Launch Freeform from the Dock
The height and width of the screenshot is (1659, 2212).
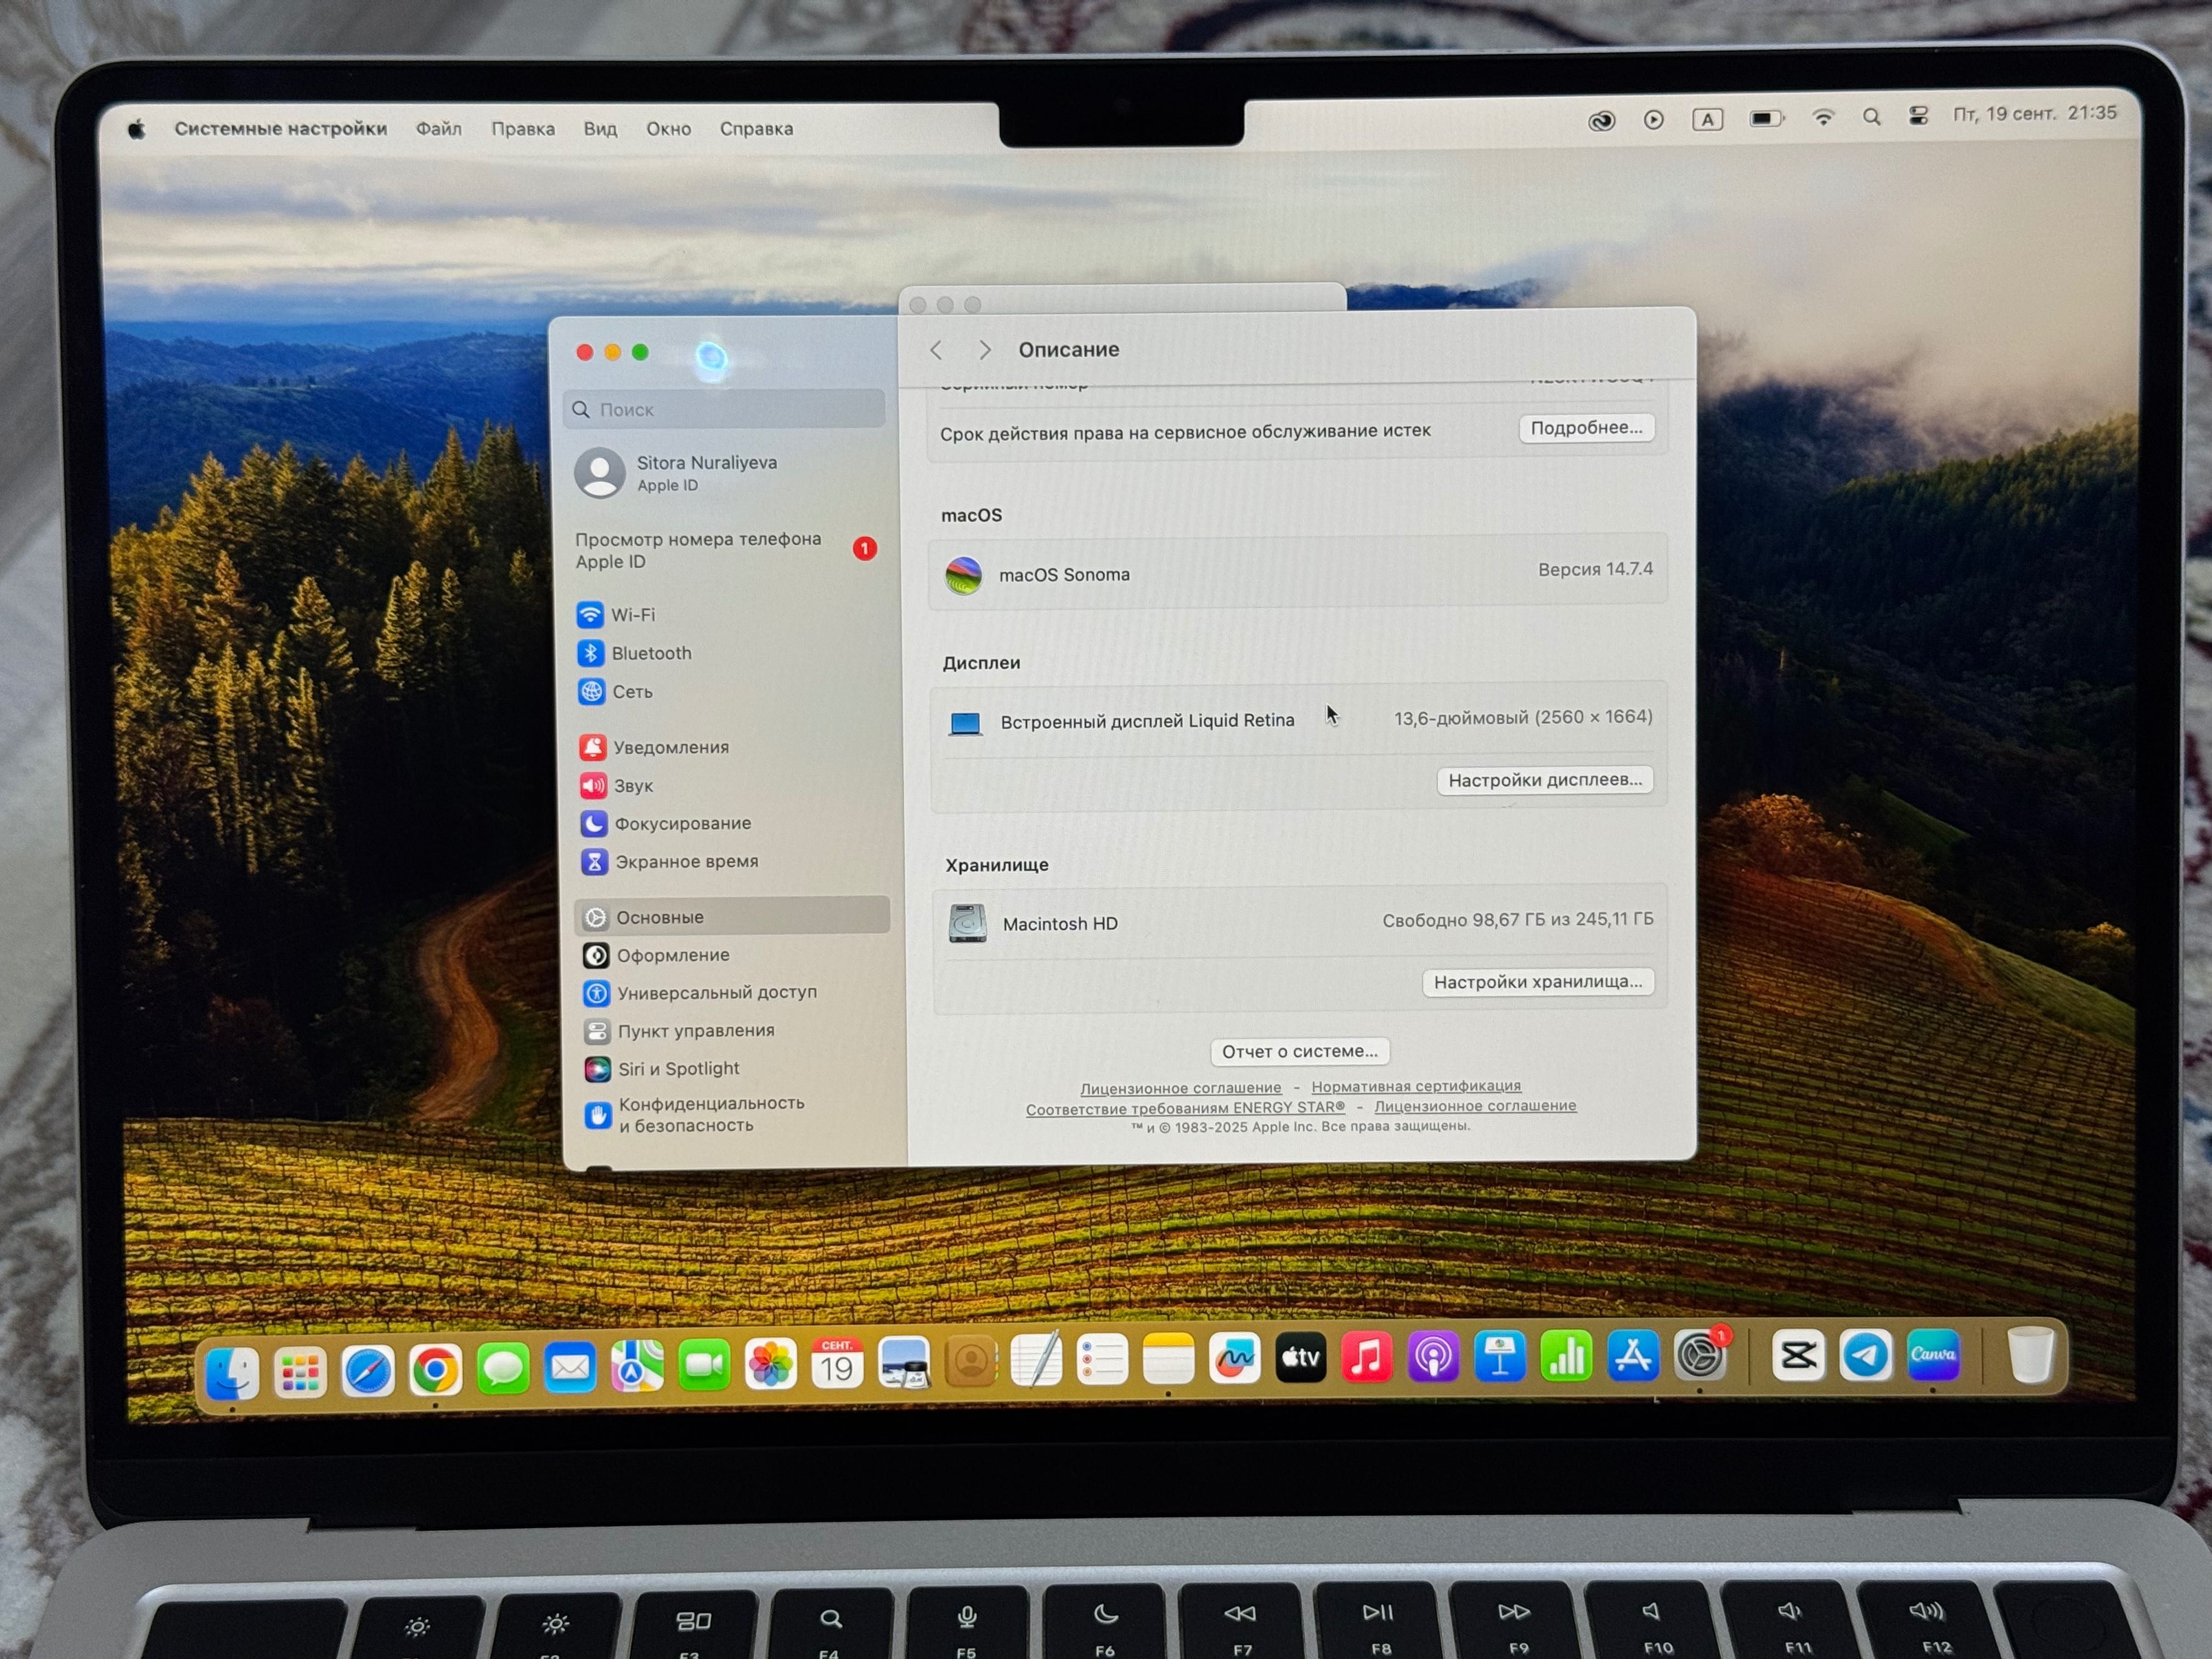point(1235,1358)
